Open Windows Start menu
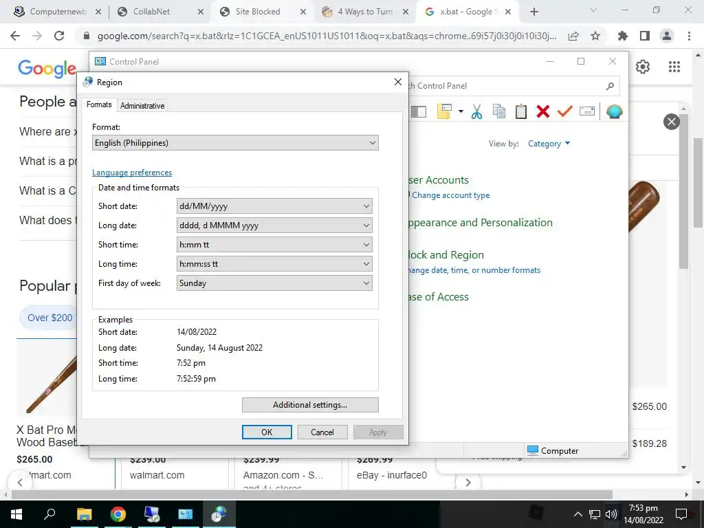 tap(16, 514)
